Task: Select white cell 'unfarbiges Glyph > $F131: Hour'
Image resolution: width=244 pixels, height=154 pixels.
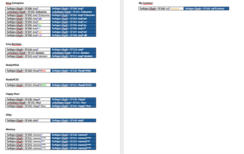Action: click(x=28, y=102)
